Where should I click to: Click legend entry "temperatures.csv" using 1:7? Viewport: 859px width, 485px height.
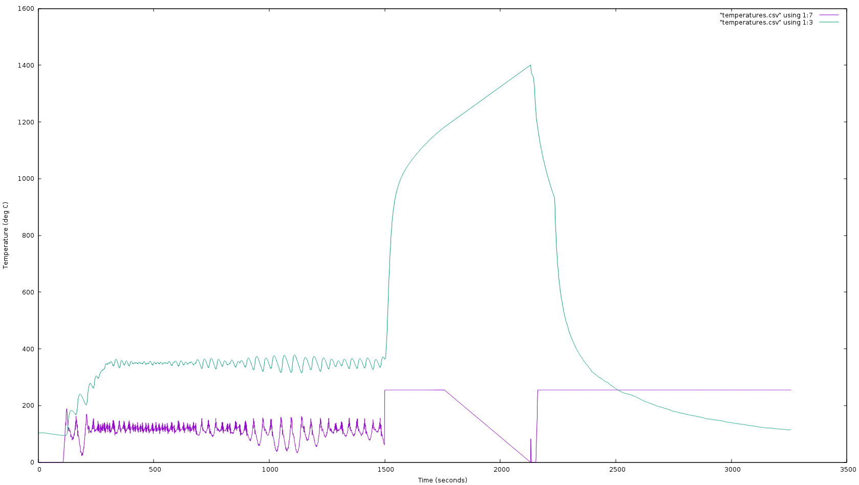pos(766,15)
